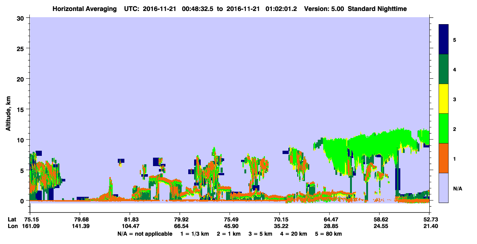477x244 pixels.
Task: Click the orange color bar segment 1
Action: click(x=444, y=158)
